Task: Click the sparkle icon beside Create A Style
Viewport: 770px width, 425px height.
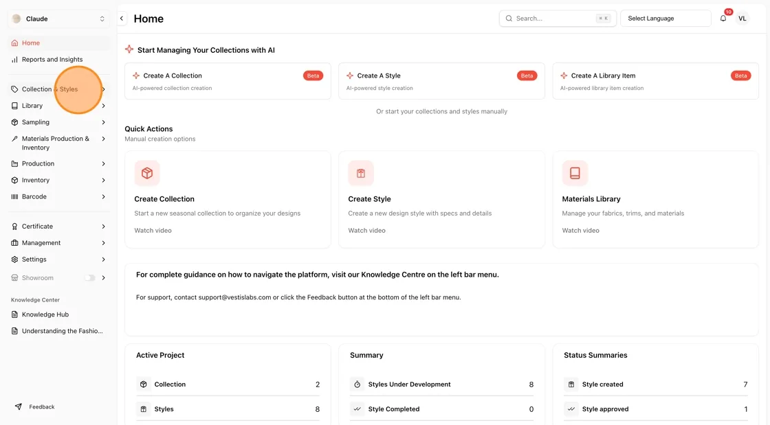Action: [x=350, y=76]
